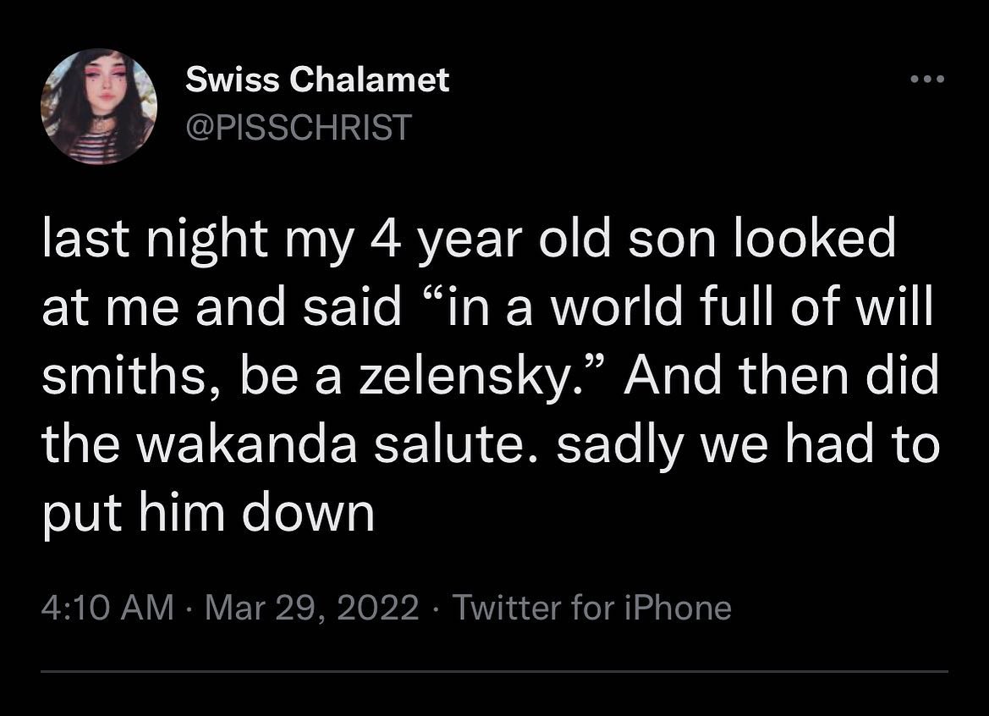Screen dimensions: 989x716
Task: Click the word "said" in the tweet
Action: (360, 309)
